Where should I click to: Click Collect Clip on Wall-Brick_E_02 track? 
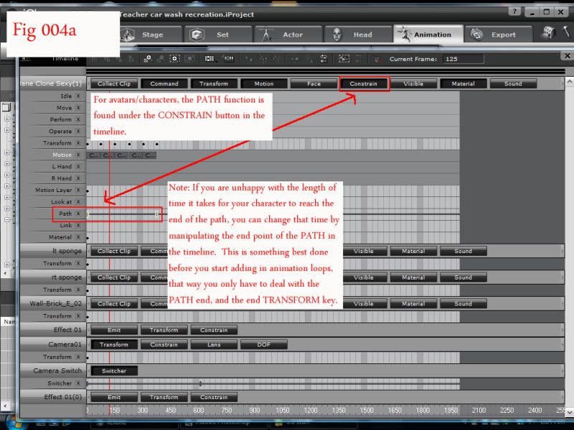(114, 304)
